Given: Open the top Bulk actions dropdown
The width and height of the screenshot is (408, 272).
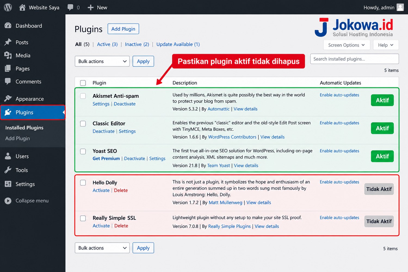Looking at the screenshot, I should 102,61.
